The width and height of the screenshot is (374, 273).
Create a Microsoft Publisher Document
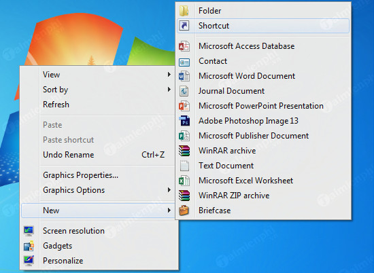pyautogui.click(x=263, y=136)
